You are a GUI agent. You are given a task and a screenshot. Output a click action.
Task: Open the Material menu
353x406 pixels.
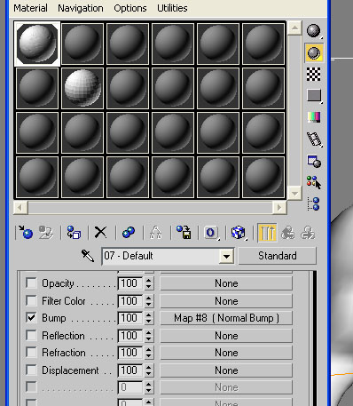click(x=30, y=8)
